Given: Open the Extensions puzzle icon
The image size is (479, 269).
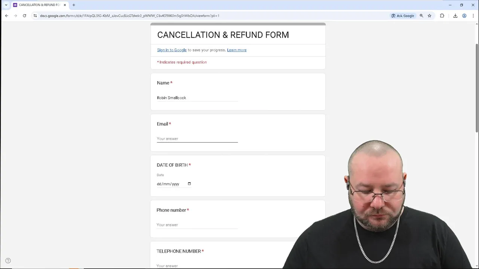Looking at the screenshot, I should (442, 16).
